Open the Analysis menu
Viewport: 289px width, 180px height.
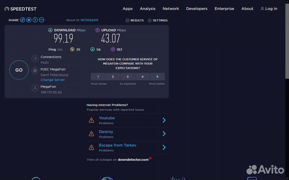(x=147, y=9)
